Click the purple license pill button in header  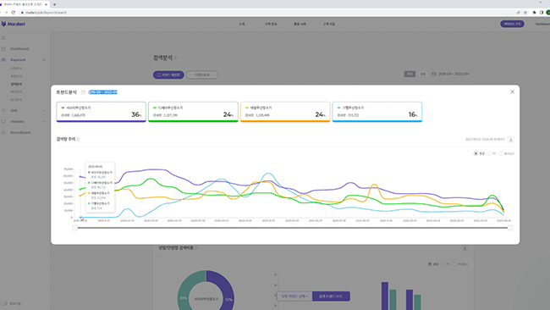(512, 24)
